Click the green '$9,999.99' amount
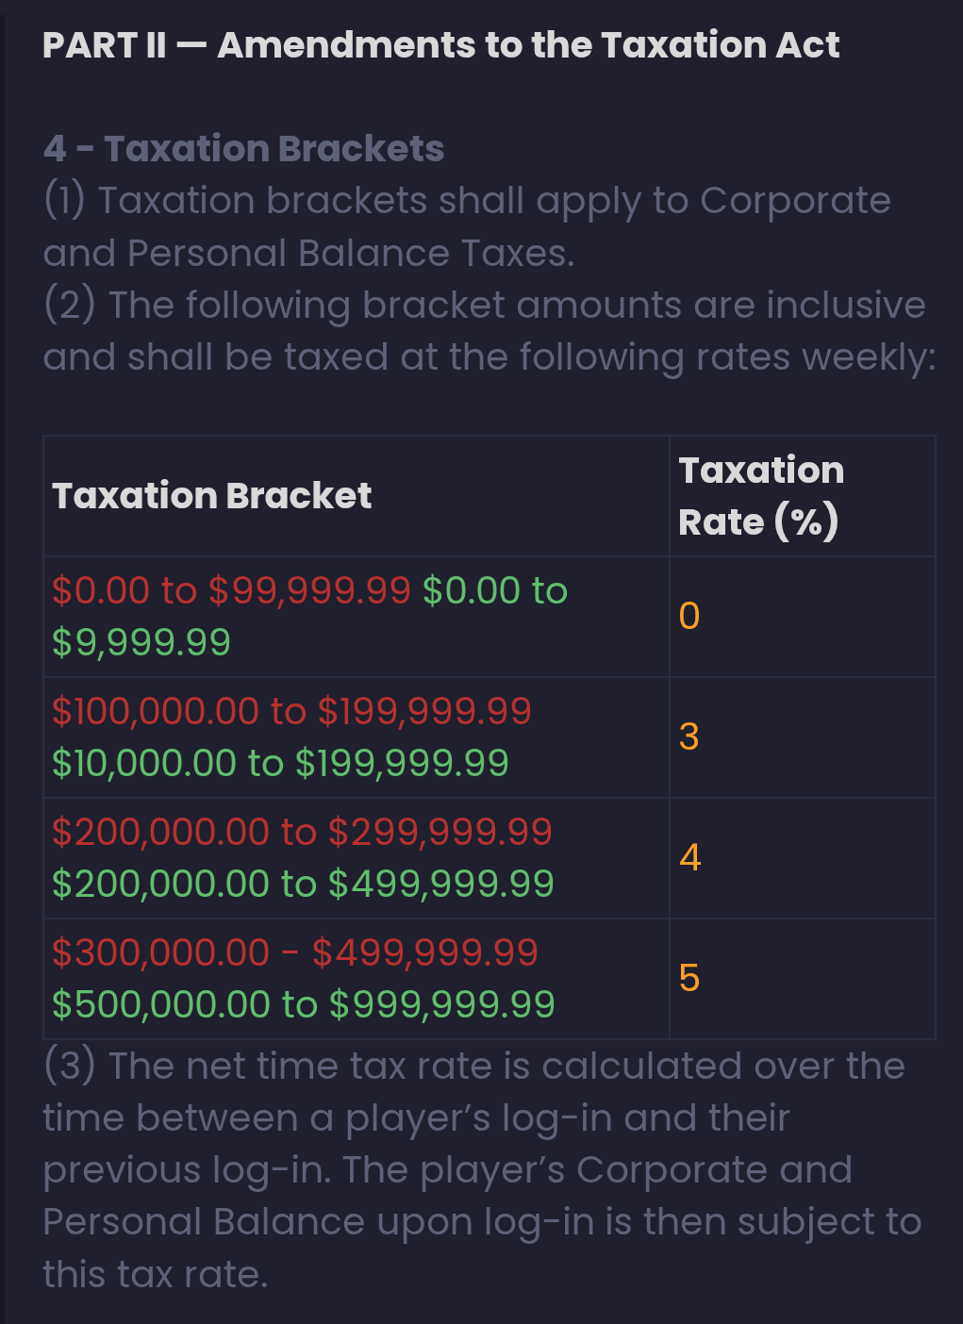 coord(141,642)
